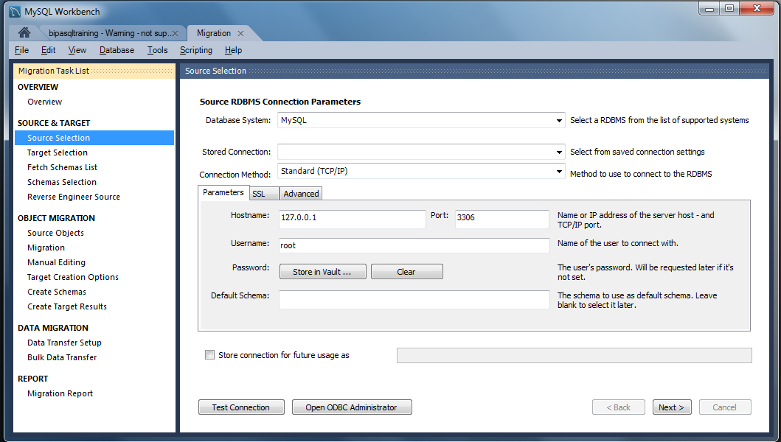Proceed with the Next button

(x=671, y=407)
